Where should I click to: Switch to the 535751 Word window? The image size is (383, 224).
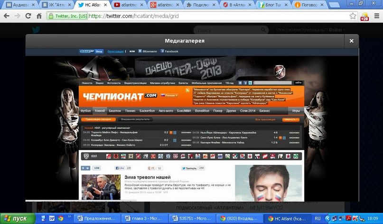pos(192,218)
